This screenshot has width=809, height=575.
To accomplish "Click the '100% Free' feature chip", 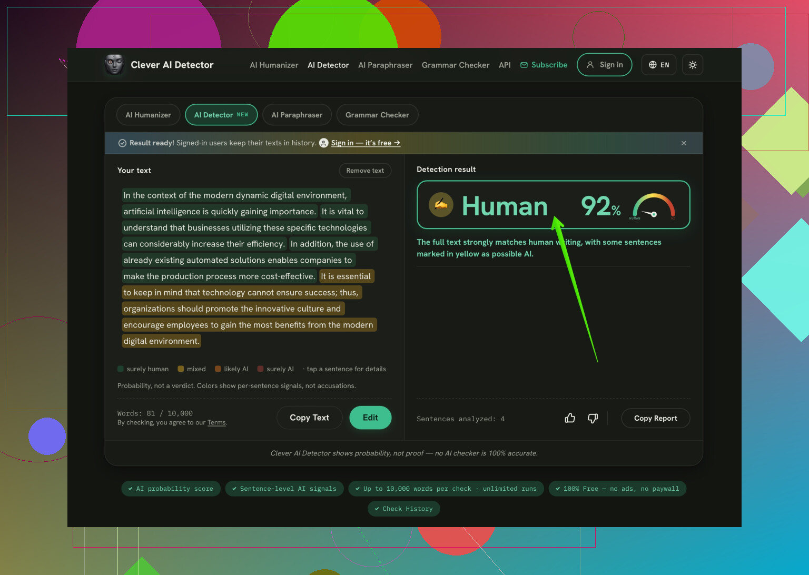I will coord(617,489).
